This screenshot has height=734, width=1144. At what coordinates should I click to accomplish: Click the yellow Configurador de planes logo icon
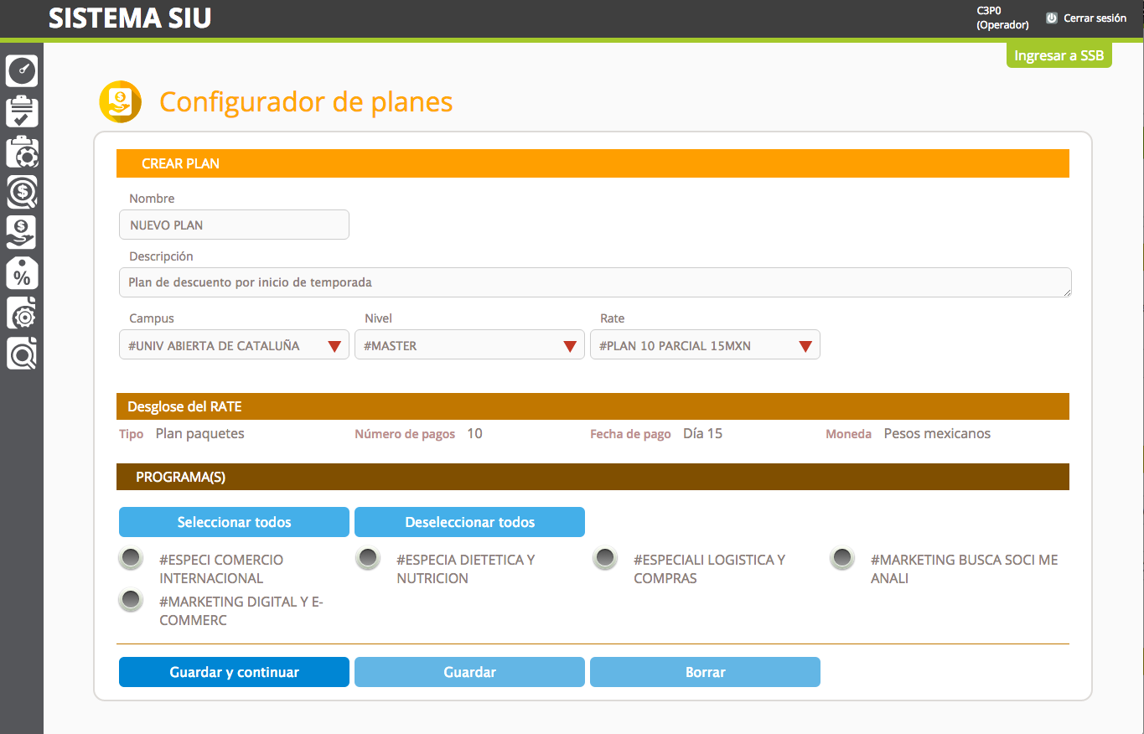coord(120,102)
